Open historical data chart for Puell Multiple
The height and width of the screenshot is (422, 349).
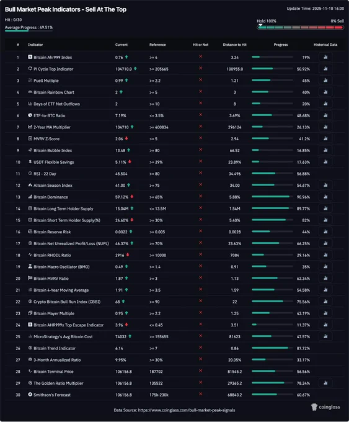(325, 80)
